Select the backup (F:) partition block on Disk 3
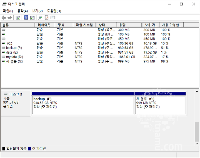 pos(83,103)
